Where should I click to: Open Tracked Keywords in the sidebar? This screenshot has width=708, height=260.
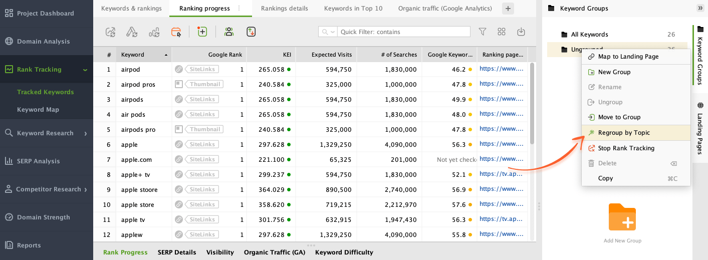click(46, 92)
